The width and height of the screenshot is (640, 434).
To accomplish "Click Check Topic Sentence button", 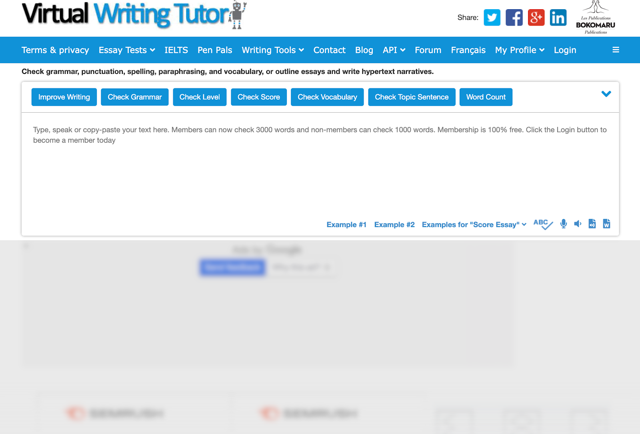I will click(412, 97).
